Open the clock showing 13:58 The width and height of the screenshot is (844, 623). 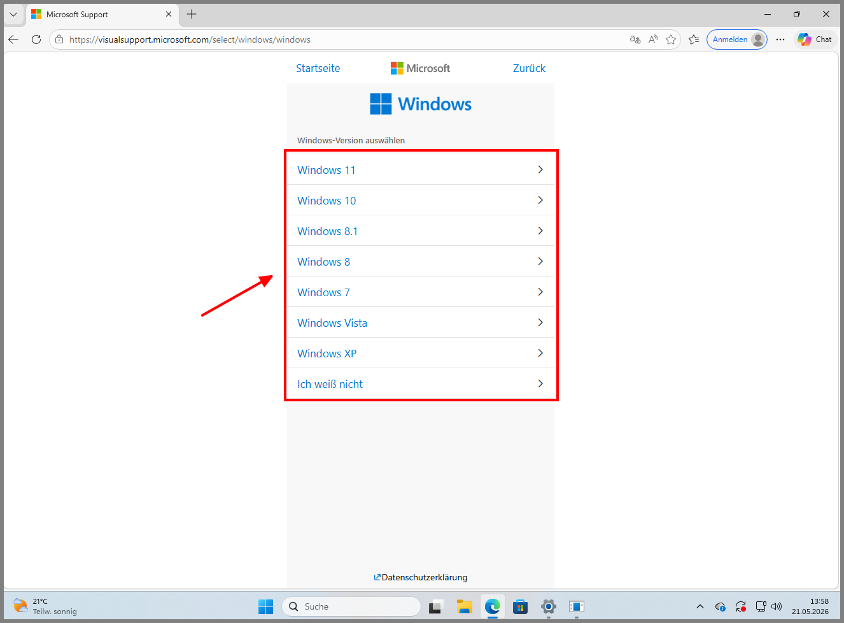810,606
